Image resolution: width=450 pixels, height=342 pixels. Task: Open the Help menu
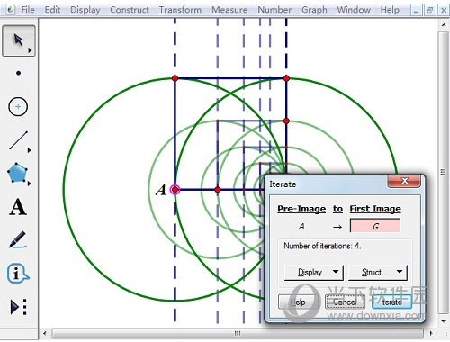point(390,10)
